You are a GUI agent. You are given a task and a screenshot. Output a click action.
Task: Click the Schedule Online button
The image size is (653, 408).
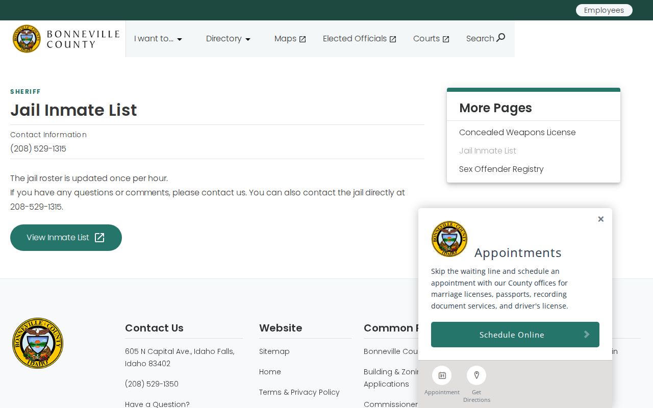[x=515, y=335]
